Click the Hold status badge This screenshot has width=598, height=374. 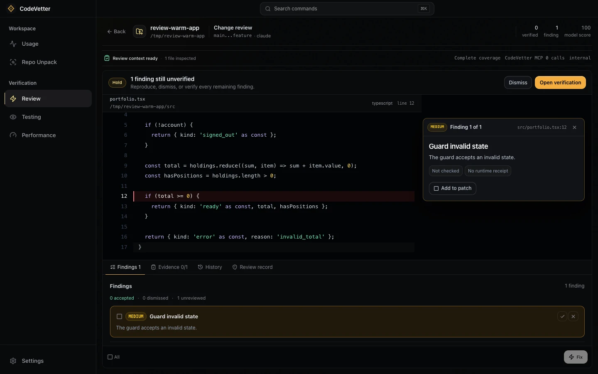(117, 83)
